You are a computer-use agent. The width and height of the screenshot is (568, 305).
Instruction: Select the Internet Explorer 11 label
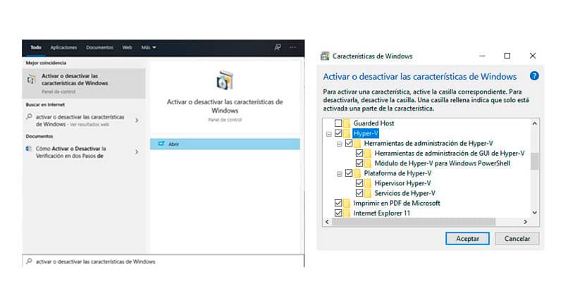coord(382,213)
